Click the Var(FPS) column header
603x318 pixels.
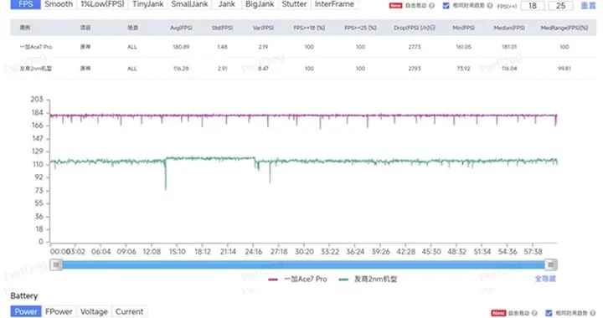[263, 28]
